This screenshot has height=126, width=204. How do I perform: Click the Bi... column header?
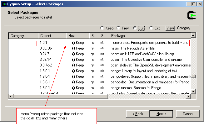[94, 36]
